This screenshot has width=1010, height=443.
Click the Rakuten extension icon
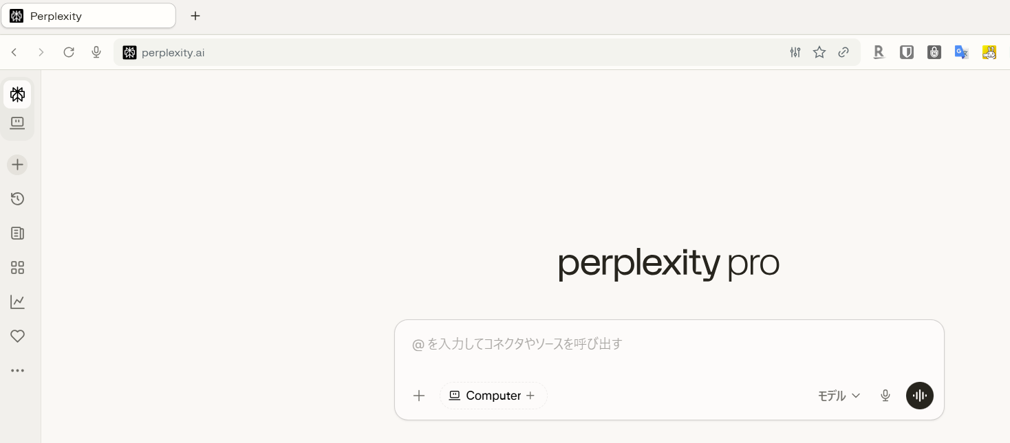(879, 52)
